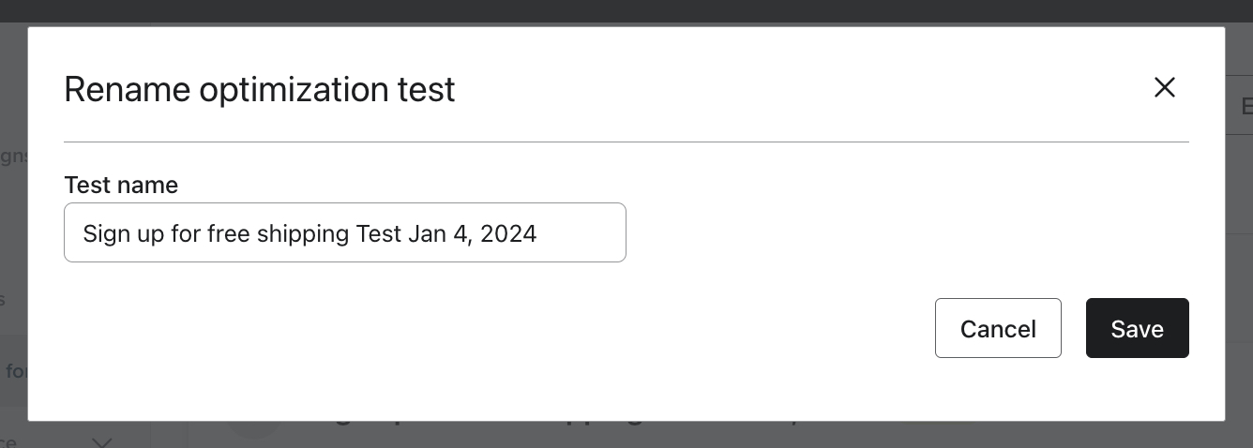This screenshot has width=1253, height=448.
Task: Click the "Test name" field label
Action: pyautogui.click(x=121, y=185)
